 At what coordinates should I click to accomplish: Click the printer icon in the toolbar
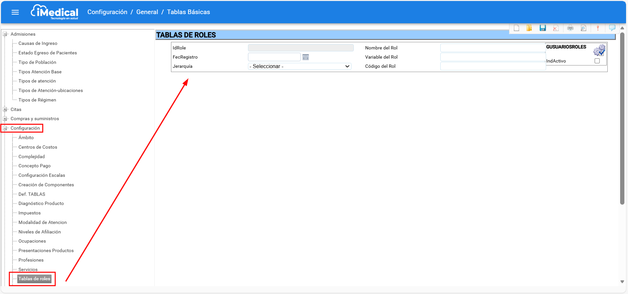pos(570,28)
